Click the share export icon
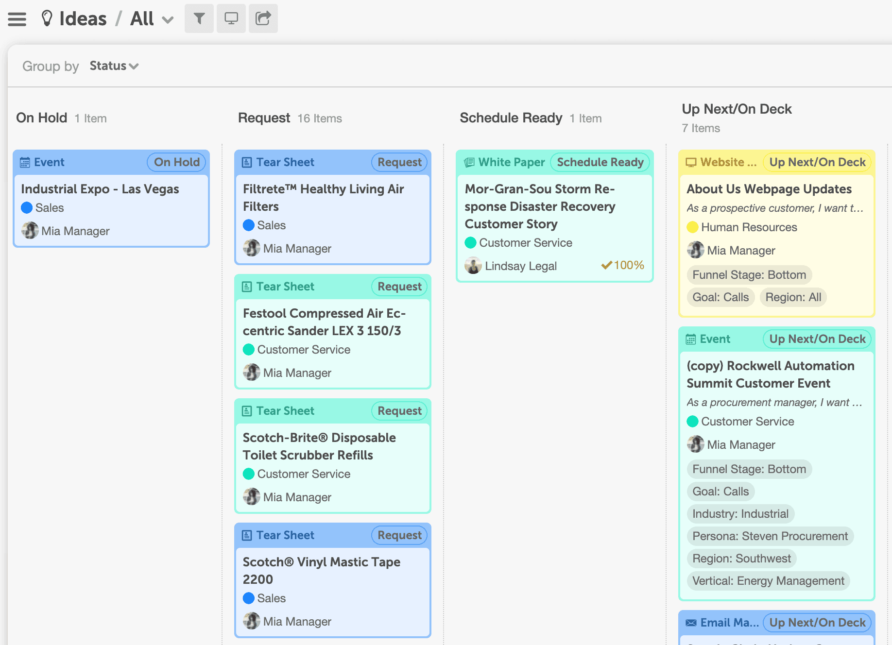 tap(263, 18)
